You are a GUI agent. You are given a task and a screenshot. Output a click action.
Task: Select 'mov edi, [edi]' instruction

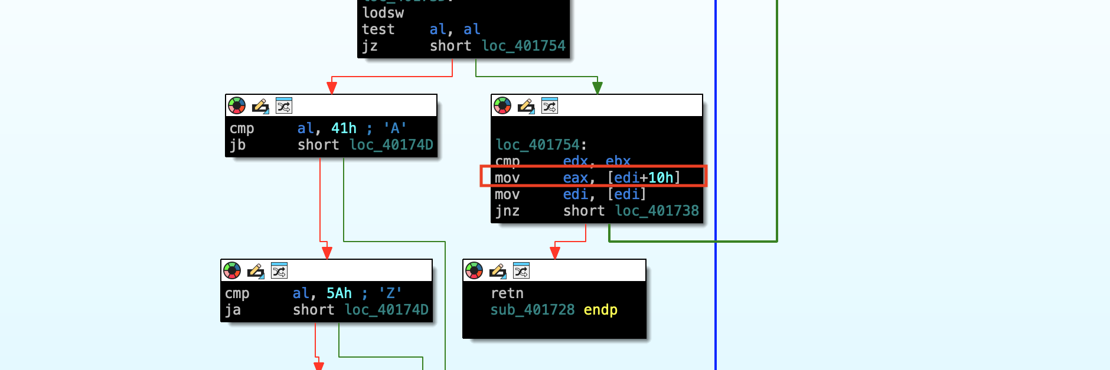tap(570, 194)
